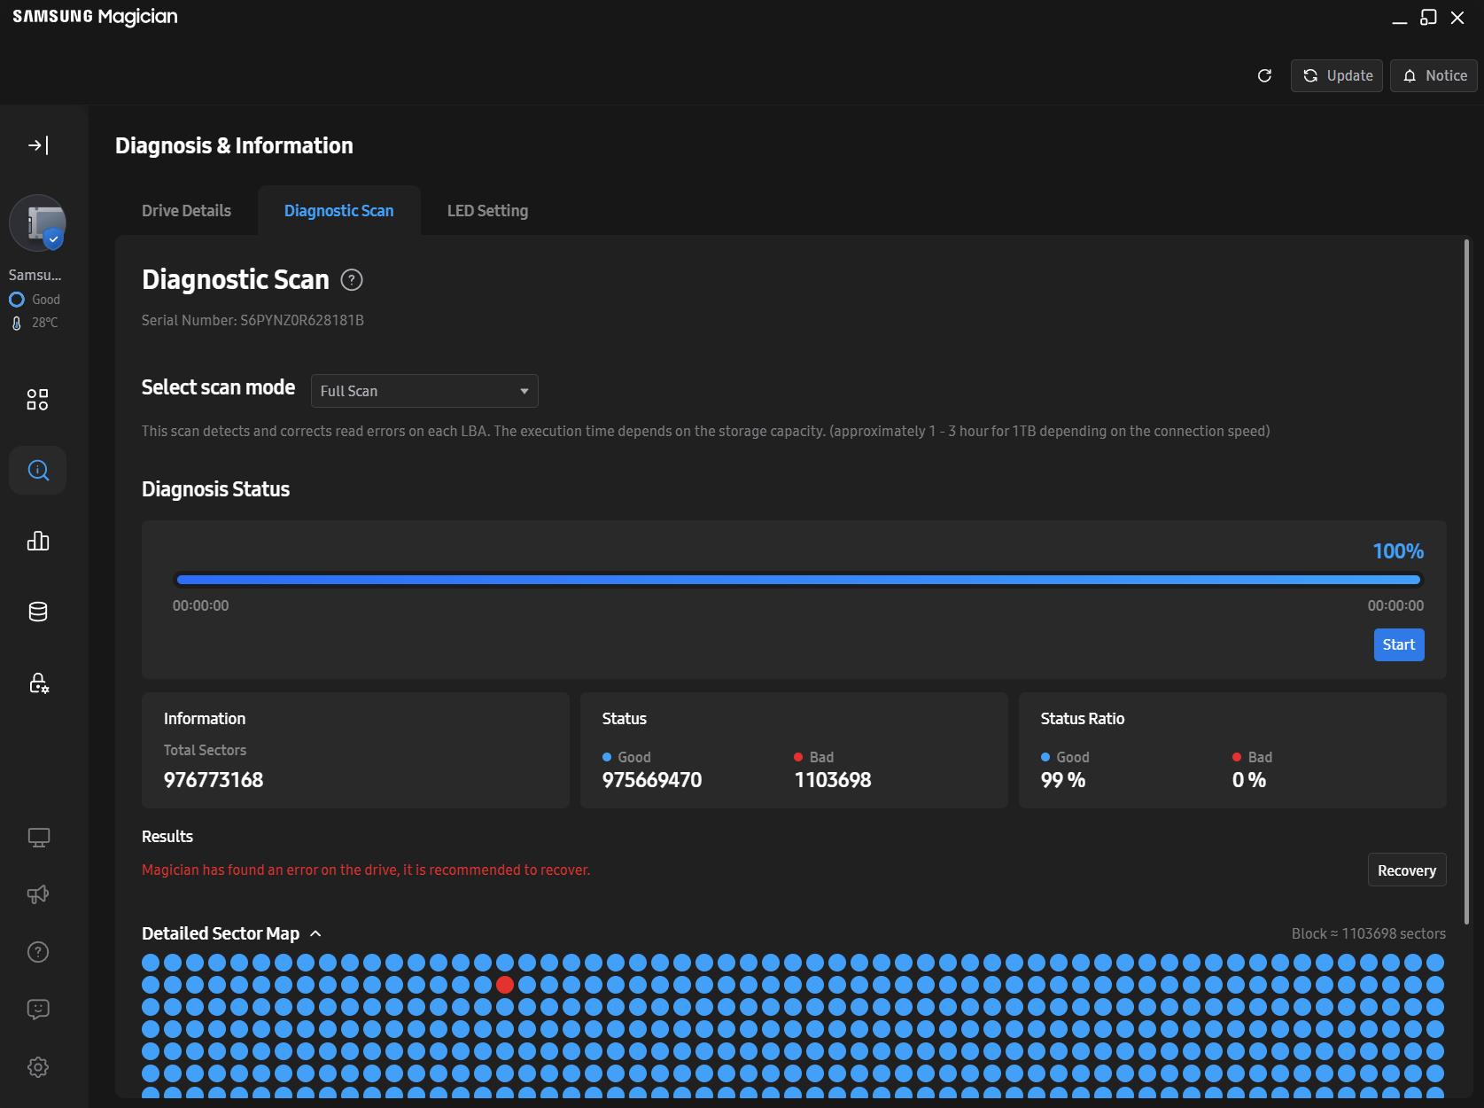This screenshot has height=1108, width=1484.
Task: Open the feedback smiley chat icon
Action: 37,1010
